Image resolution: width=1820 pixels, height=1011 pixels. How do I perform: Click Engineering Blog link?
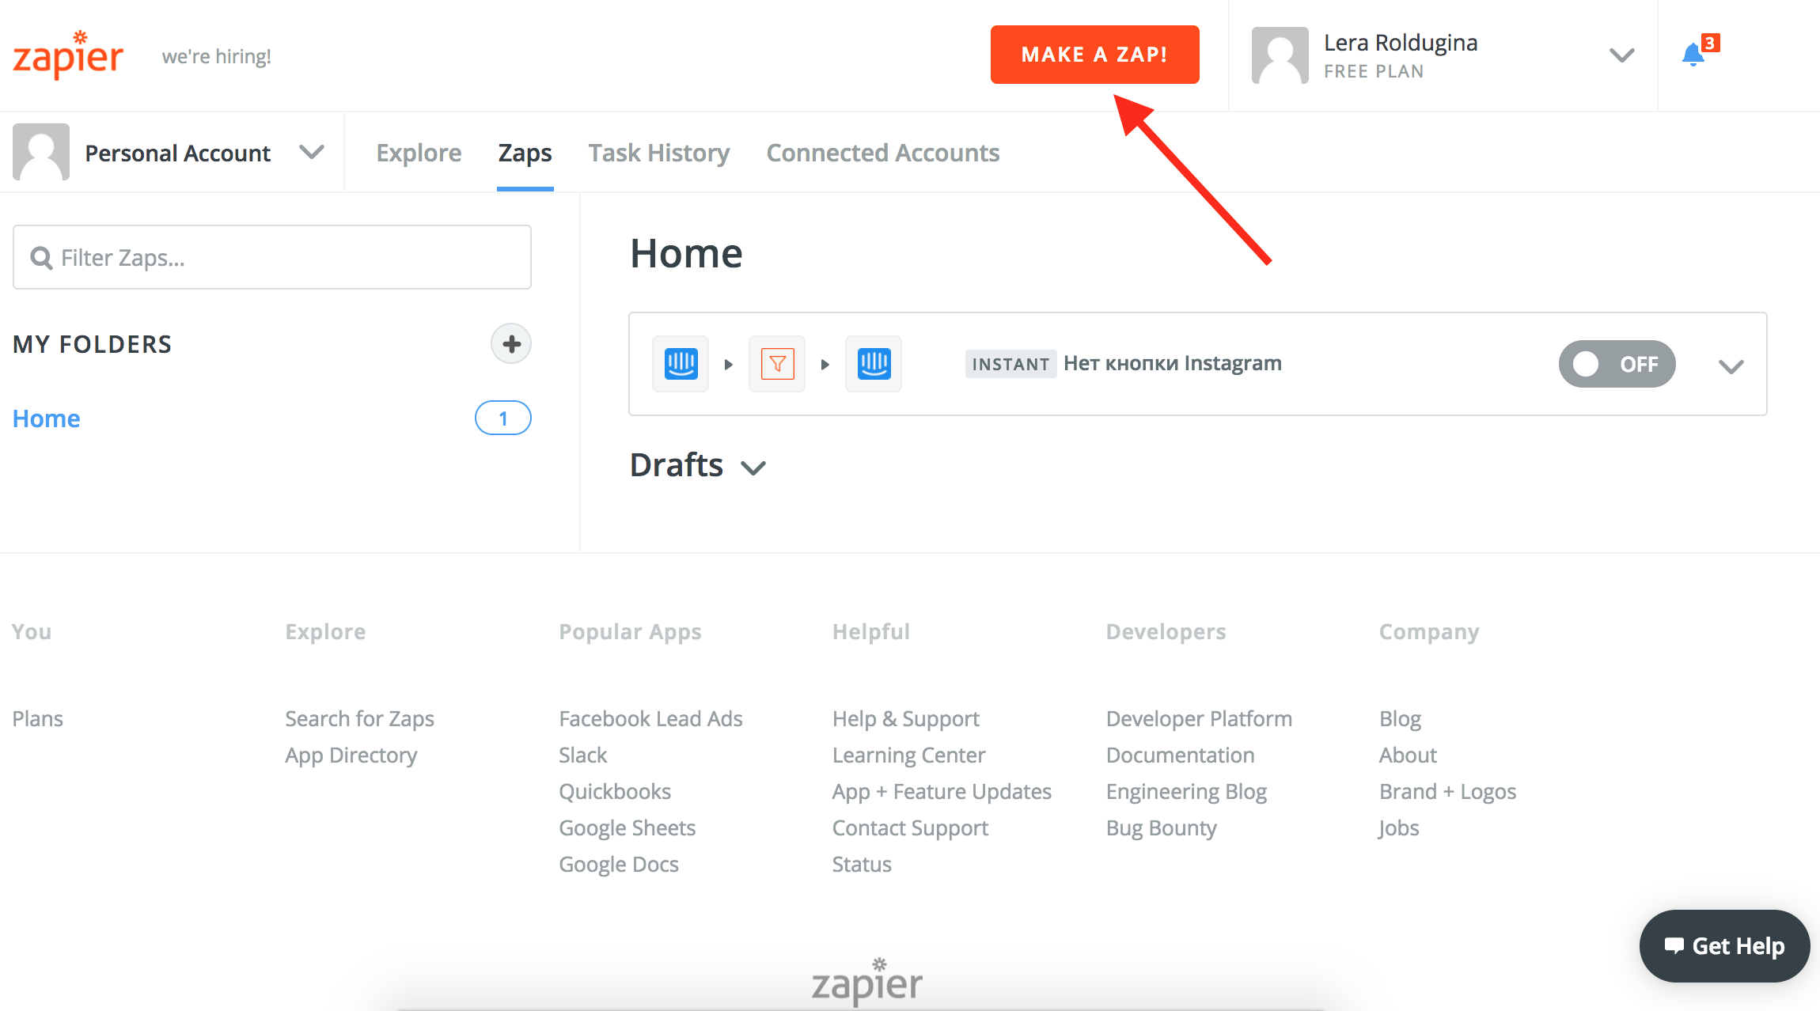click(x=1186, y=792)
